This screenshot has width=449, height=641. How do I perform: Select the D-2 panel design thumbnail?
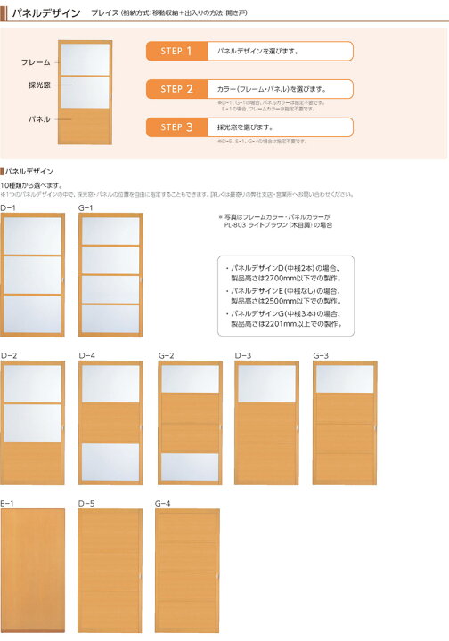tap(33, 423)
